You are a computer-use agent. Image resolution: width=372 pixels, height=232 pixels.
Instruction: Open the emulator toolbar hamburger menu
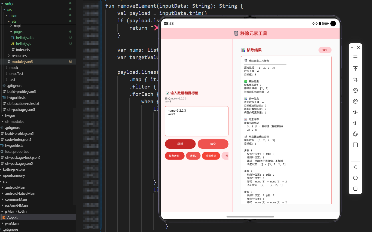click(355, 57)
